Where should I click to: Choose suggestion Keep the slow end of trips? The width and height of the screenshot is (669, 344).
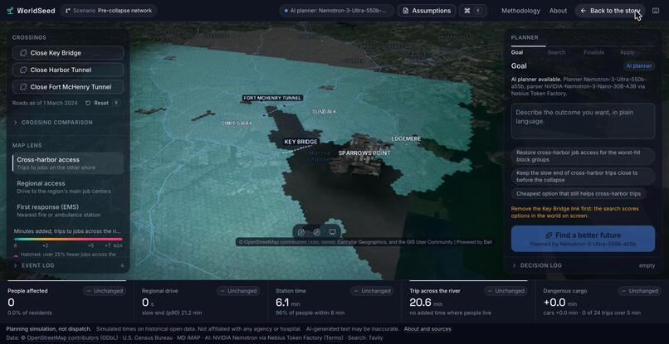[x=583, y=177]
